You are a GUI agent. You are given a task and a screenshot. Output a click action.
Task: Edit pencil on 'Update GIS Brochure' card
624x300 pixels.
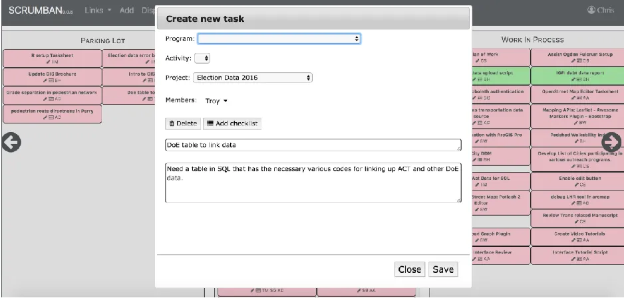point(45,80)
